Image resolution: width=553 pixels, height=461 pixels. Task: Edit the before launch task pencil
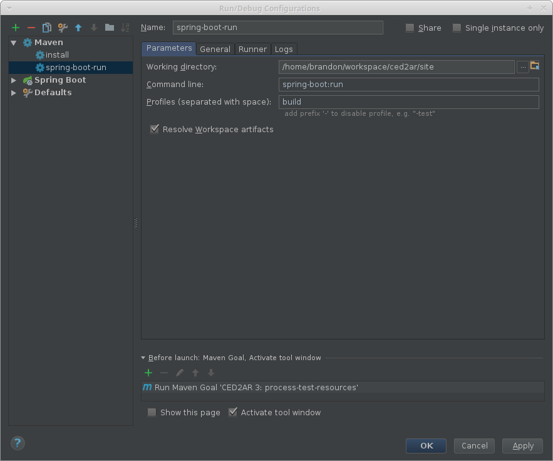point(180,373)
